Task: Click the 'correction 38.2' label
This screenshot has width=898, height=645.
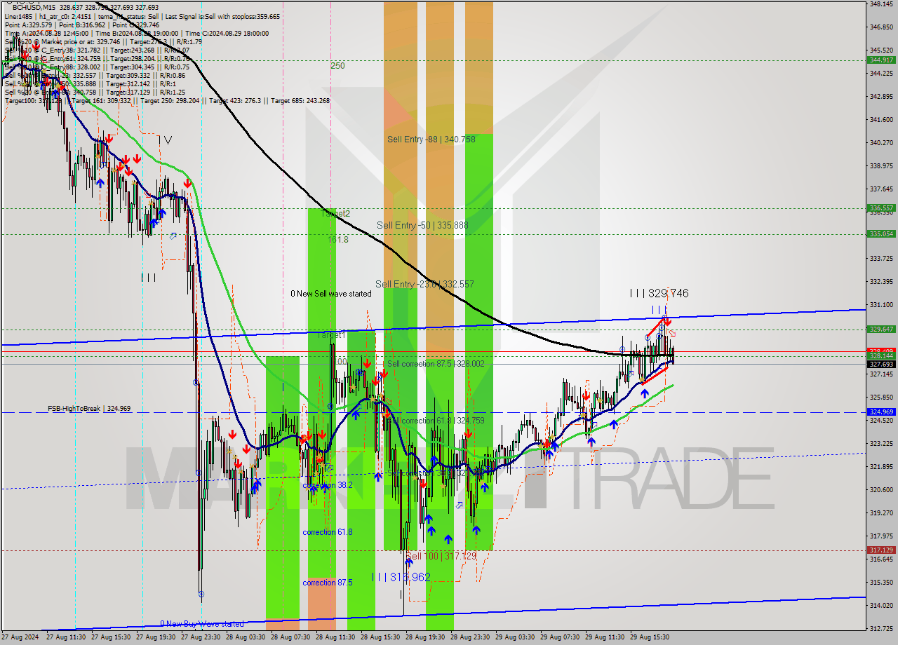Action: click(328, 484)
